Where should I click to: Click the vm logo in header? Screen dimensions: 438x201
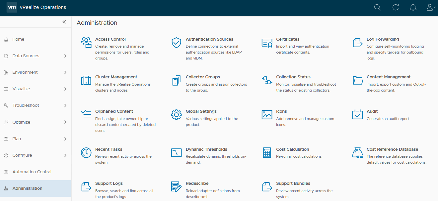point(12,7)
